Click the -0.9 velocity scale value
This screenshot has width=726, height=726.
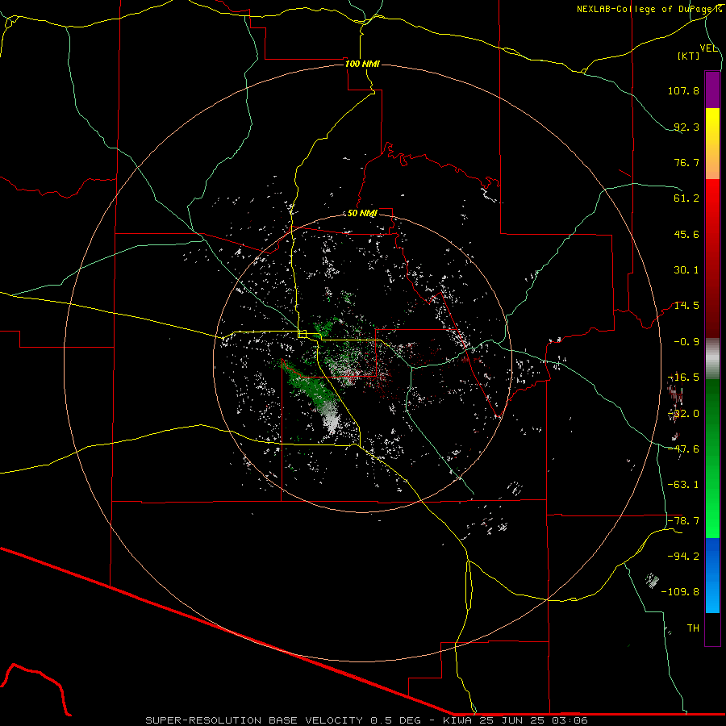pyautogui.click(x=686, y=342)
